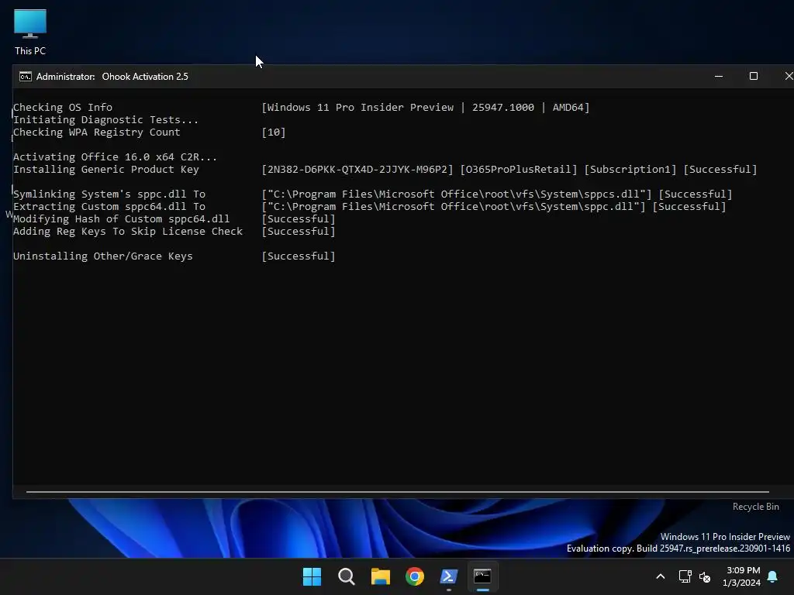Show hidden system tray icons
The width and height of the screenshot is (794, 595).
pyautogui.click(x=661, y=576)
